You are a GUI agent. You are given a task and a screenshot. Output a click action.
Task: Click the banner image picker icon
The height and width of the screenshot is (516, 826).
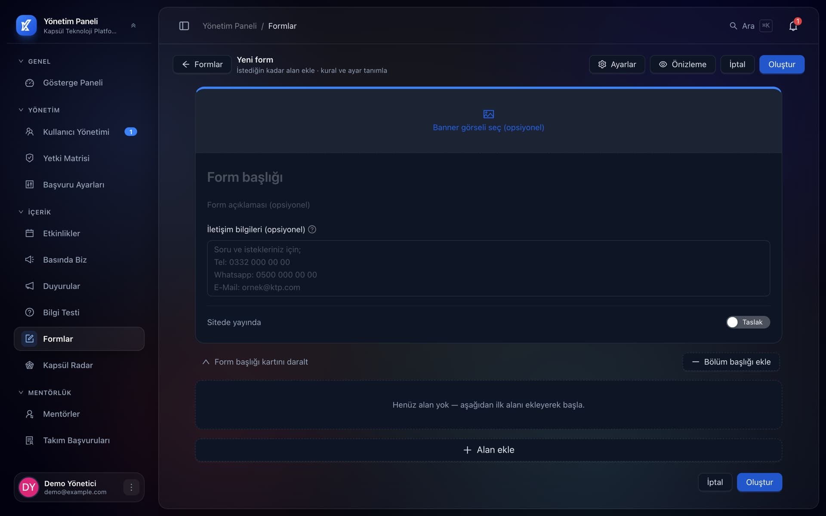[488, 114]
